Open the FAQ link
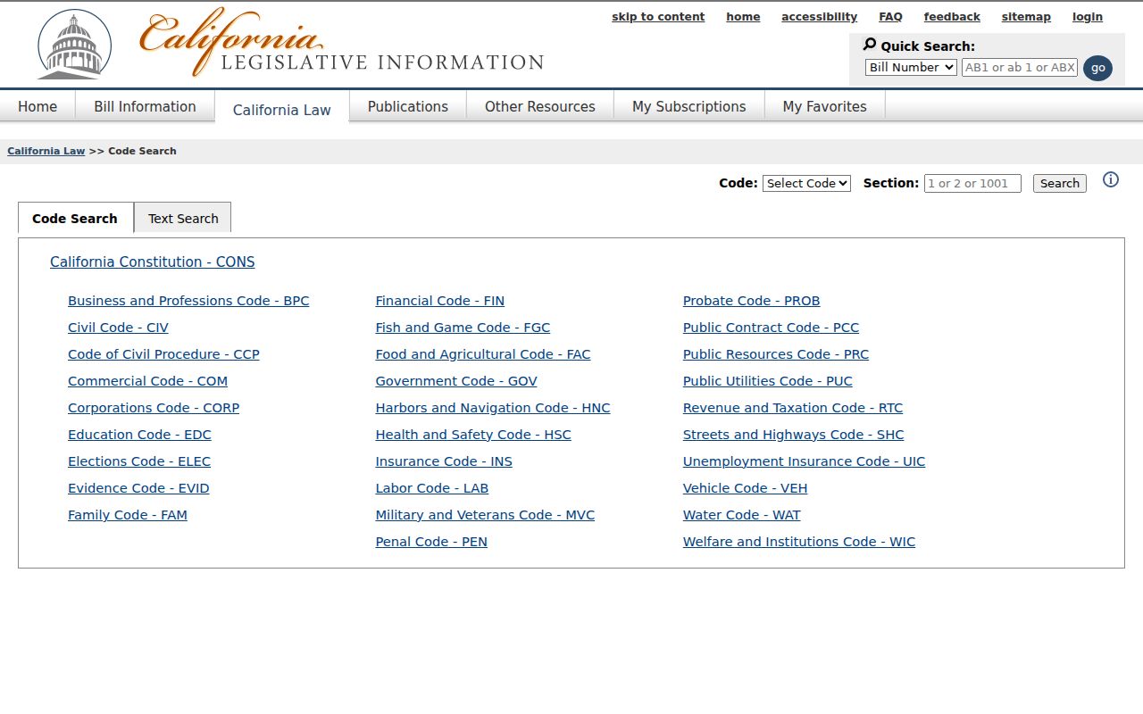 click(x=890, y=17)
